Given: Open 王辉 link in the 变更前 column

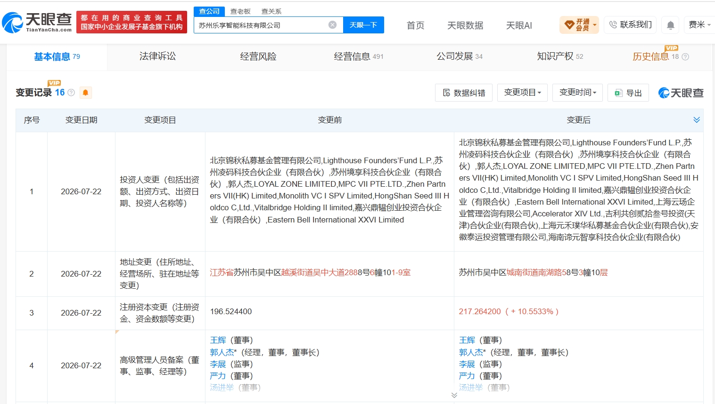Looking at the screenshot, I should pyautogui.click(x=218, y=340).
